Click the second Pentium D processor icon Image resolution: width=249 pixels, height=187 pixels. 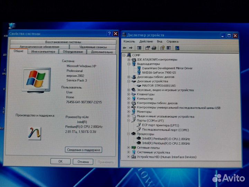pyautogui.click(x=139, y=143)
